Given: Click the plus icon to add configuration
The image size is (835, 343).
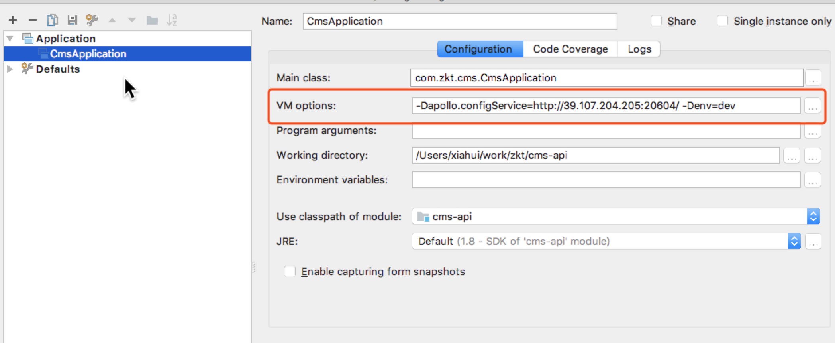Looking at the screenshot, I should tap(13, 20).
